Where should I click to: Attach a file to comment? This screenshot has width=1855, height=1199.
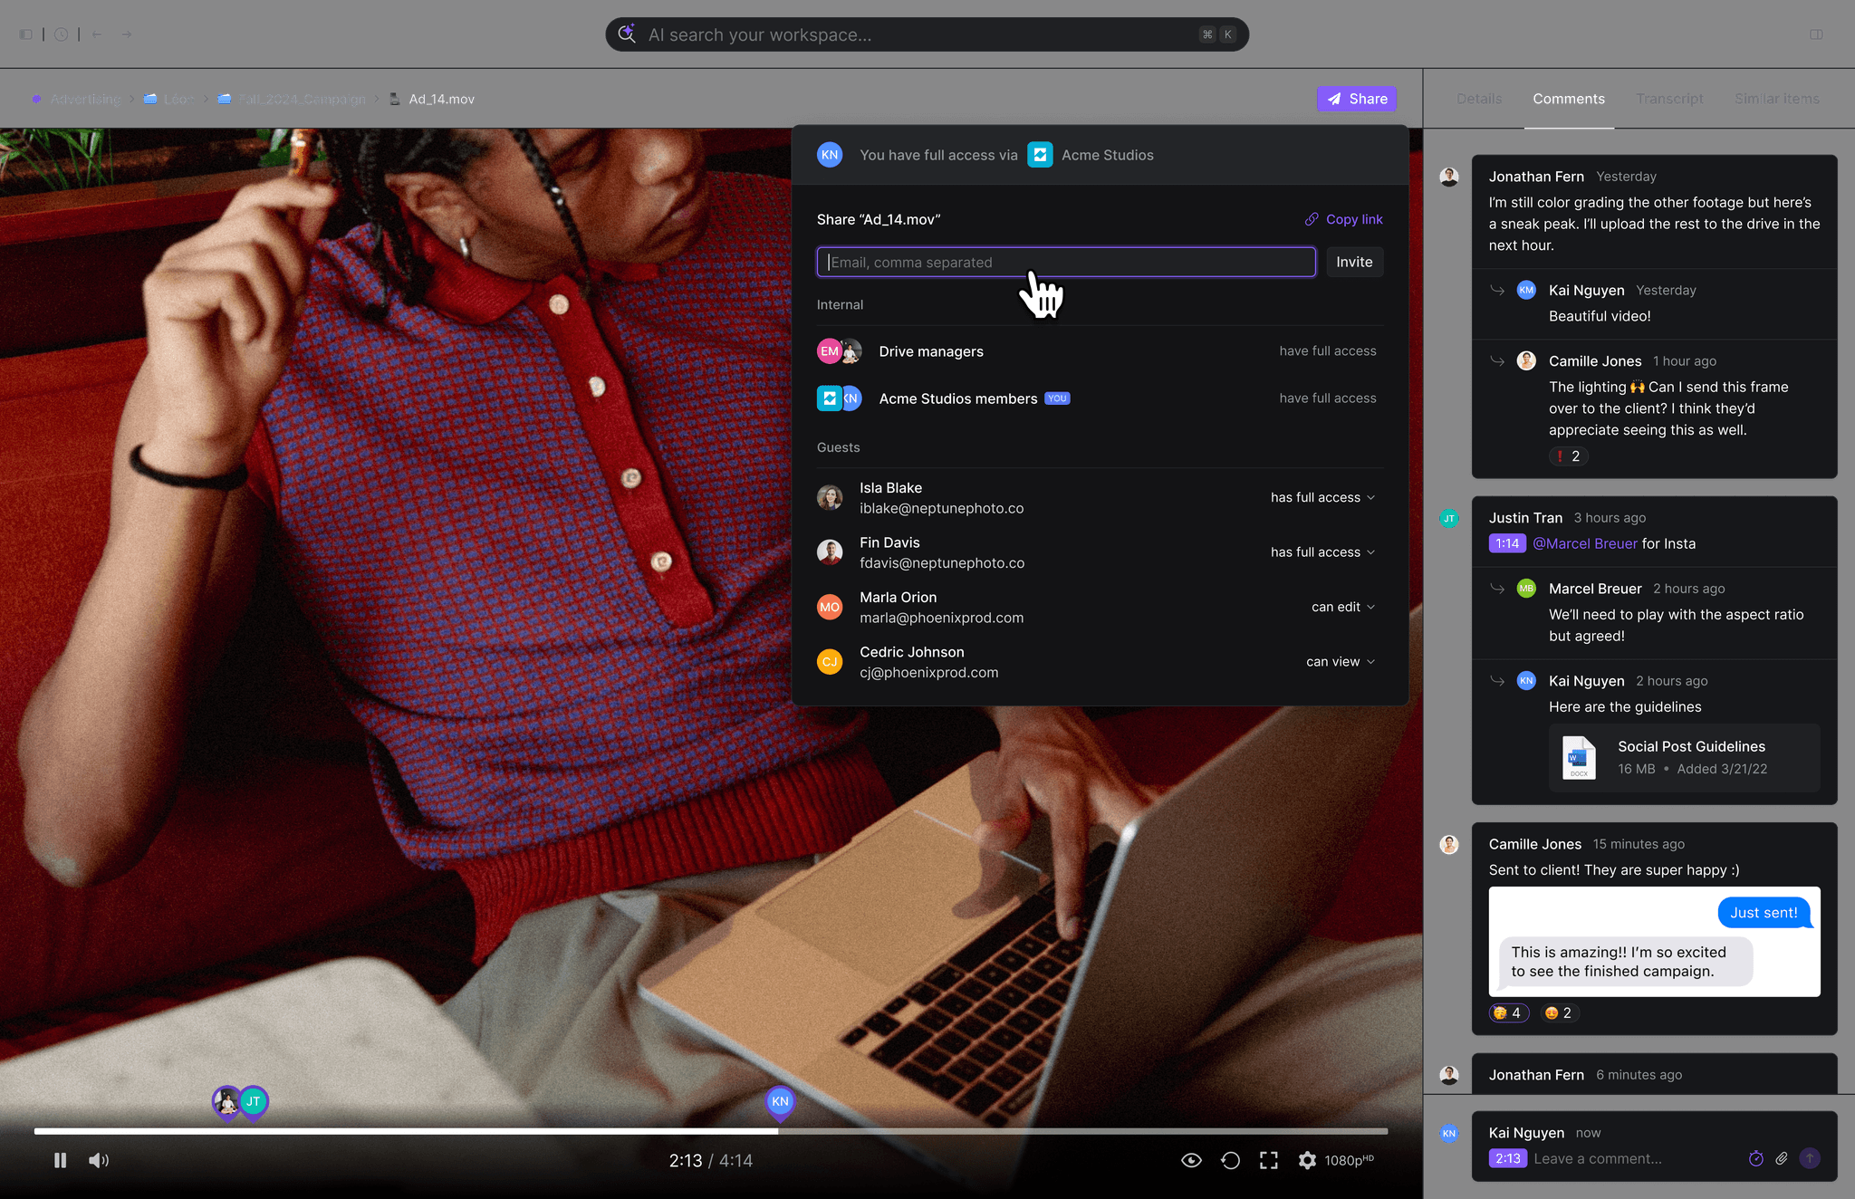(x=1781, y=1158)
